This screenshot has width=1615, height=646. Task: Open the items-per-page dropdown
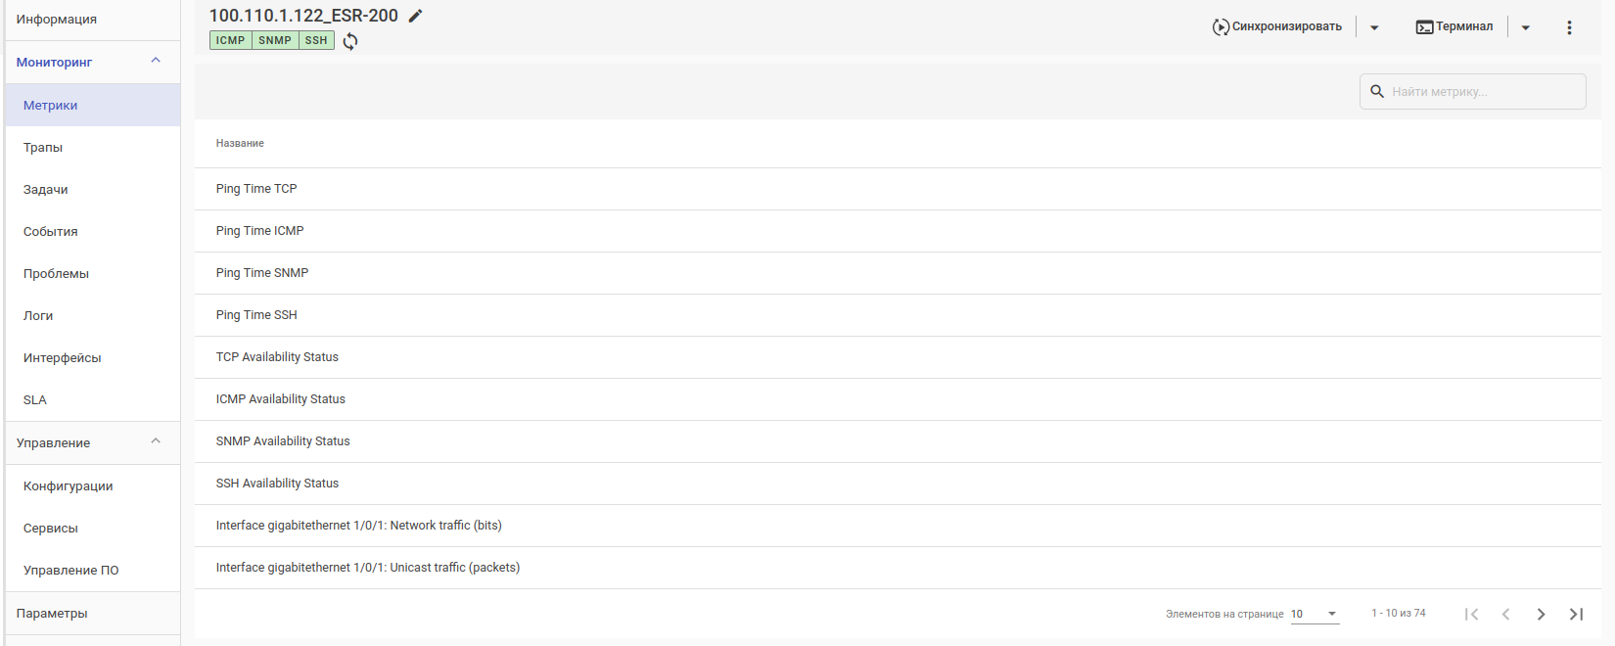[x=1314, y=614]
